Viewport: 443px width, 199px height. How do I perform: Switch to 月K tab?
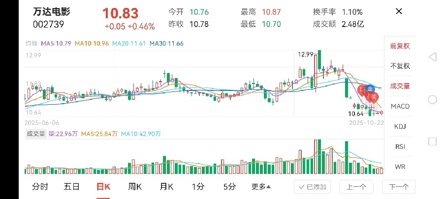[166, 187]
